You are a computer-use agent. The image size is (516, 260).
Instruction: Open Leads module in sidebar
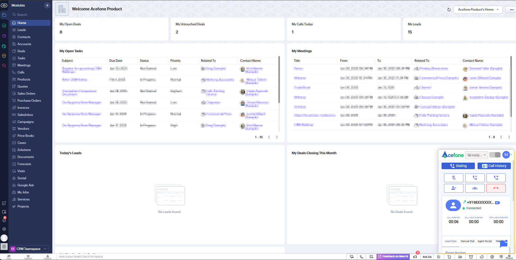coord(30,30)
